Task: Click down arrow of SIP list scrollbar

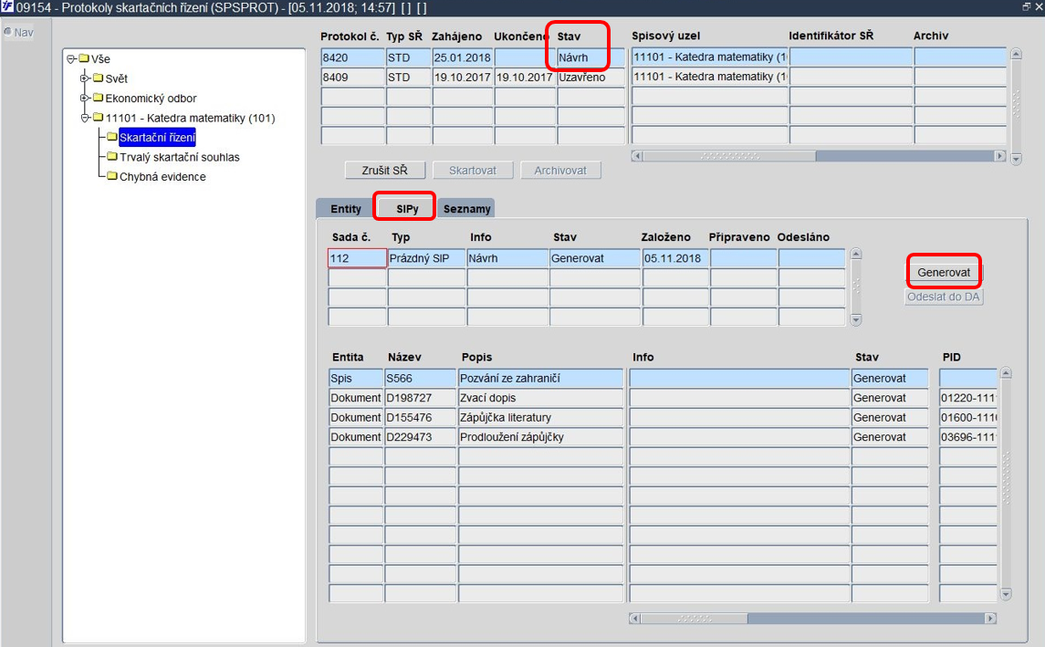Action: point(856,319)
